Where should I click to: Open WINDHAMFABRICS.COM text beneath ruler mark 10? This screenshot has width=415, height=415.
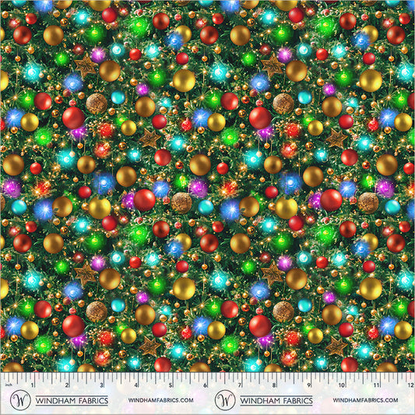(365, 400)
